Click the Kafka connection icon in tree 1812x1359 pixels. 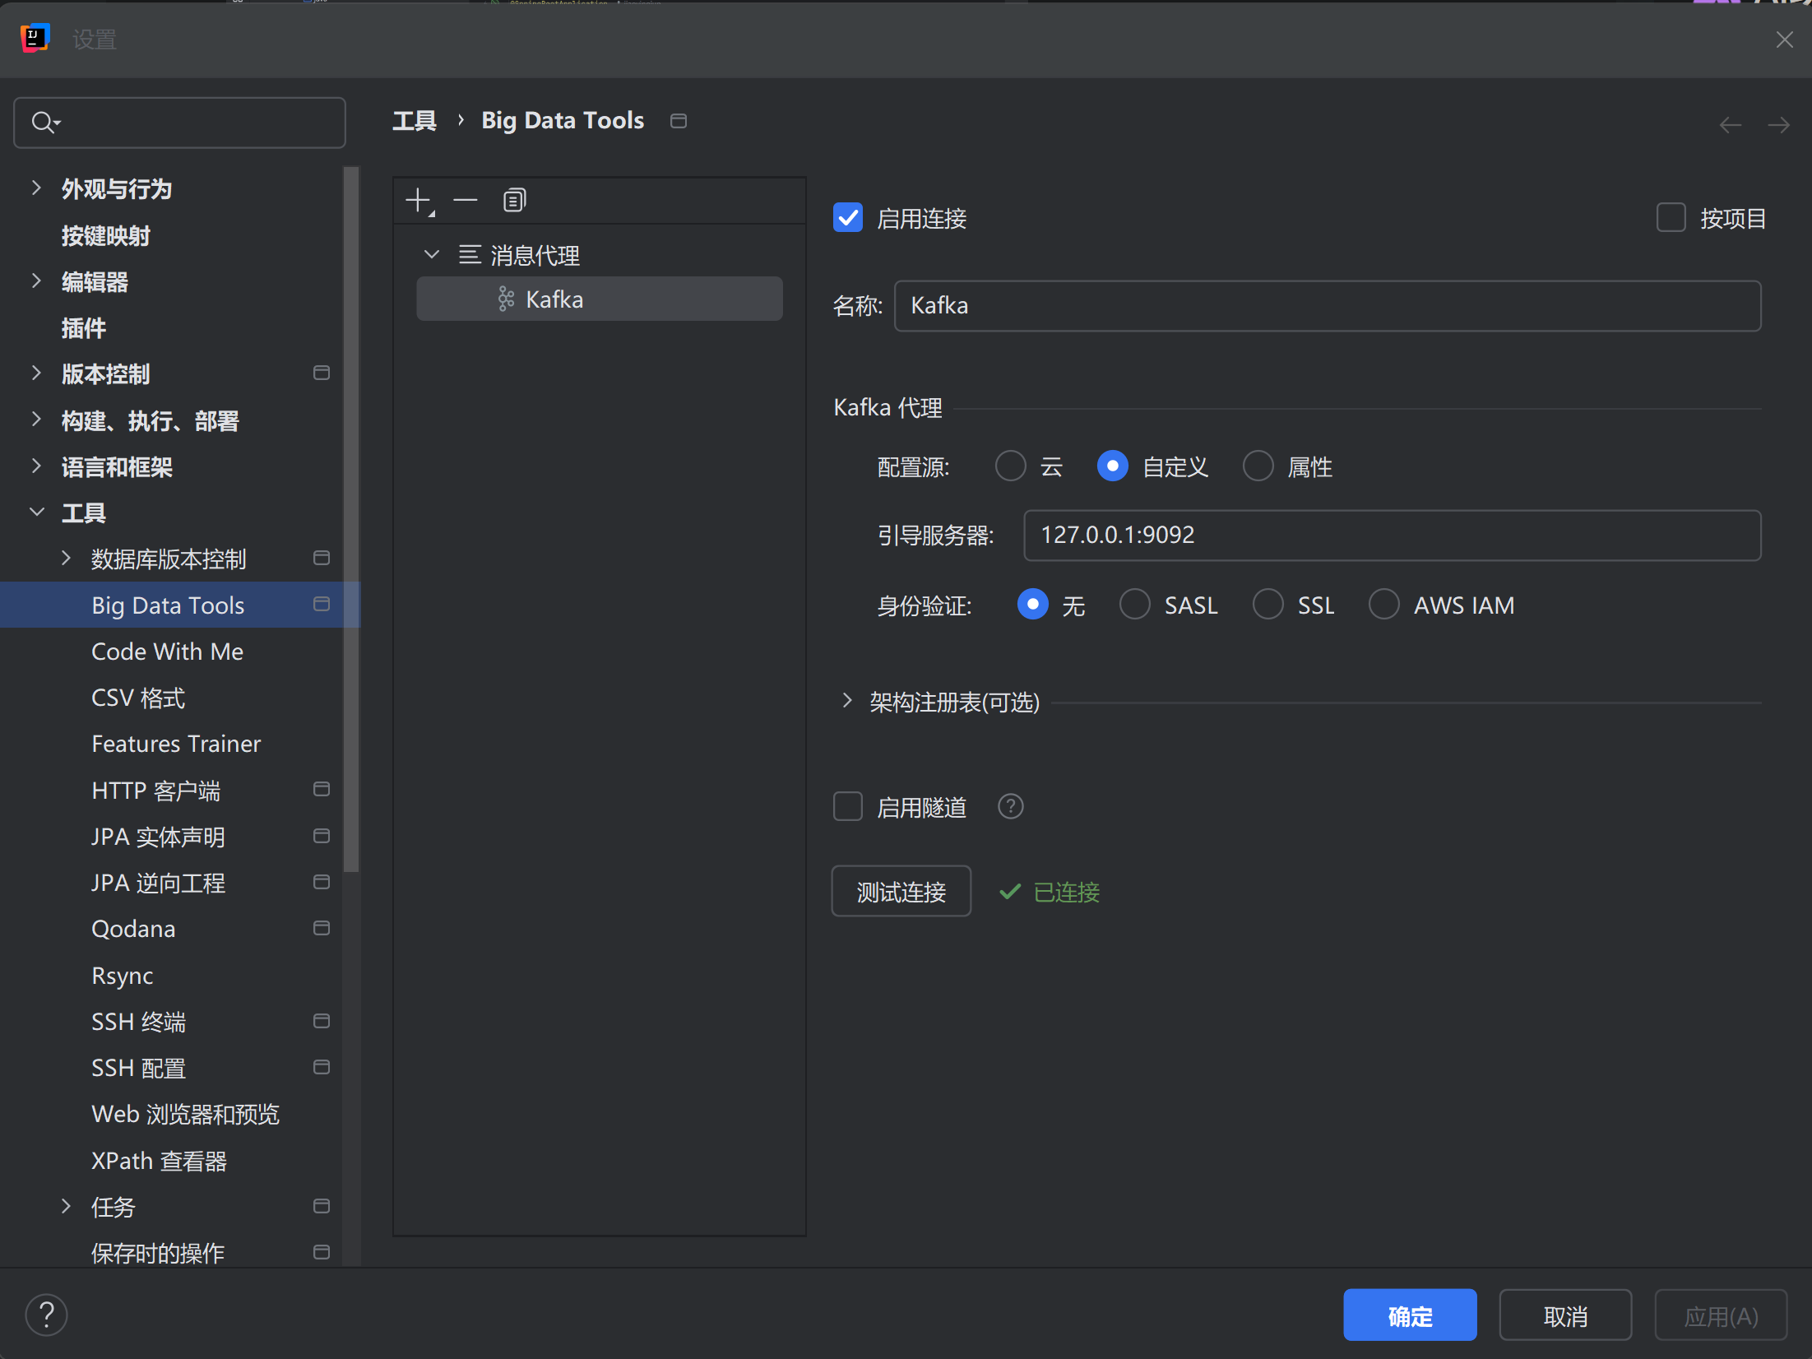[506, 299]
